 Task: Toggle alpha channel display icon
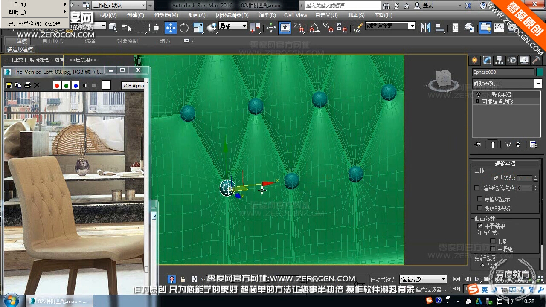pos(84,86)
